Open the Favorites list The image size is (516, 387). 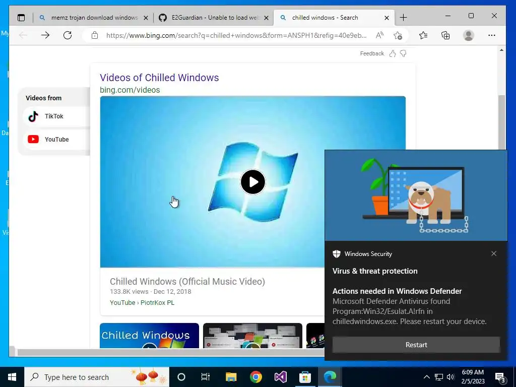[423, 35]
